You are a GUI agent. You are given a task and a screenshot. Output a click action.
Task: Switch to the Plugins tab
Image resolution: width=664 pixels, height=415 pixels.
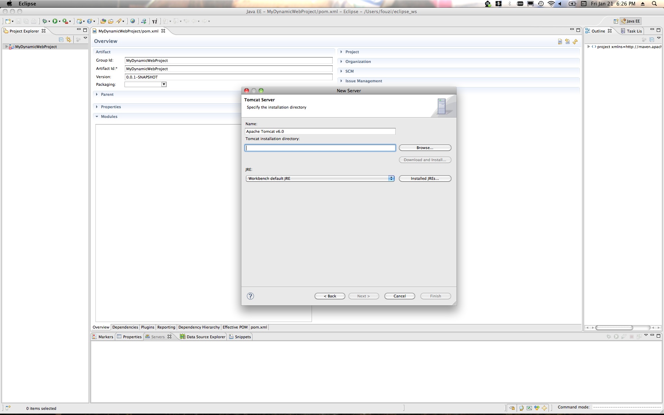tap(148, 327)
